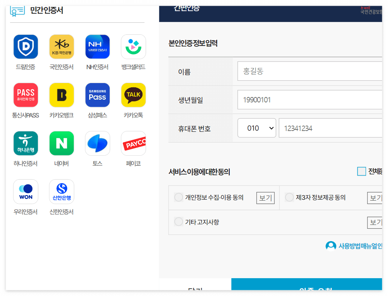Viewport: 388px width, 296px height.
Task: Select the 삼성패스 icon
Action: pyautogui.click(x=98, y=95)
